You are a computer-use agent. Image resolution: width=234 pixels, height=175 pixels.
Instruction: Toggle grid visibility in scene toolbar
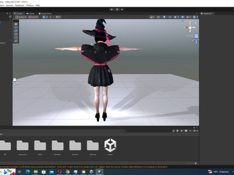click(44, 17)
